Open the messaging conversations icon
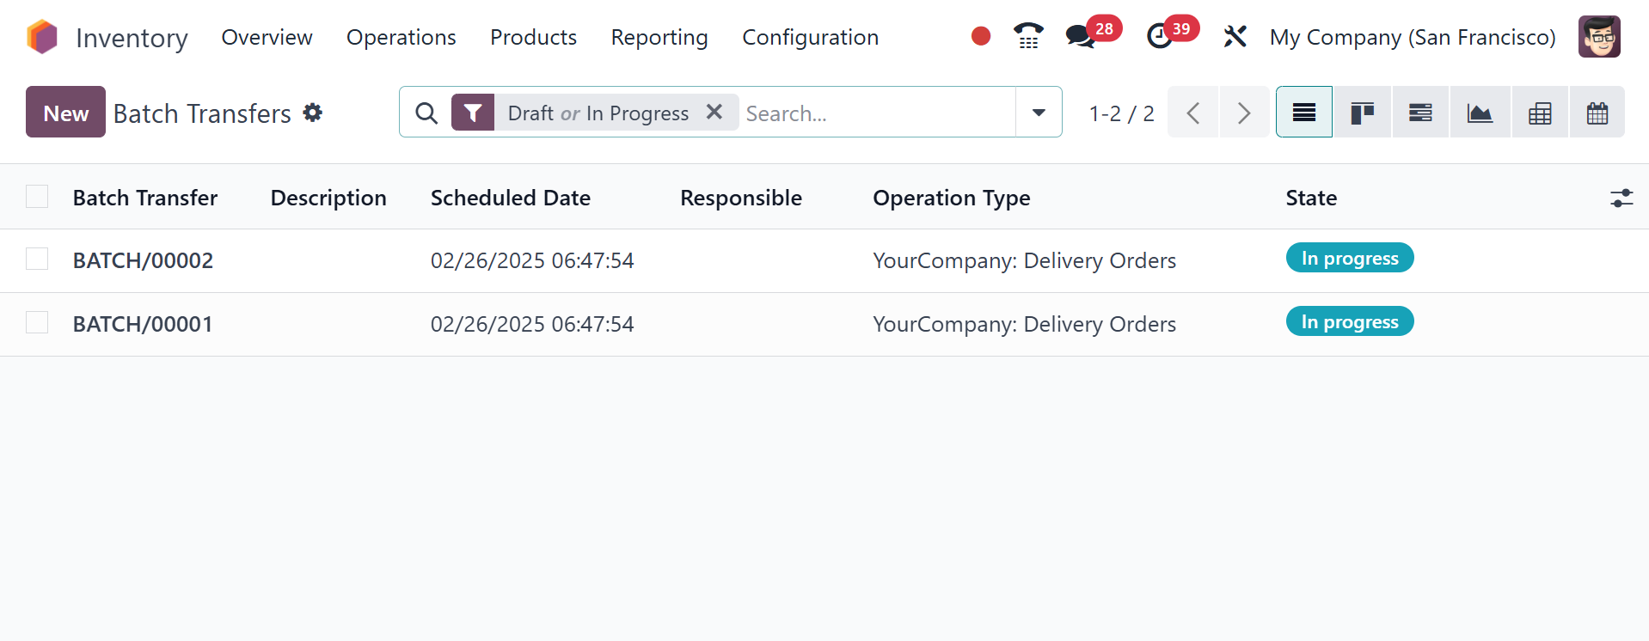The height and width of the screenshot is (641, 1649). [x=1080, y=36]
